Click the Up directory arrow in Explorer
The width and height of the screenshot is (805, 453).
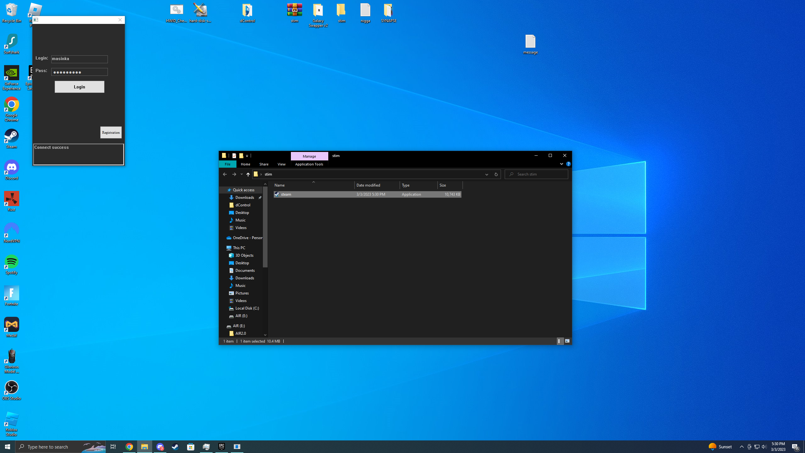click(x=248, y=174)
